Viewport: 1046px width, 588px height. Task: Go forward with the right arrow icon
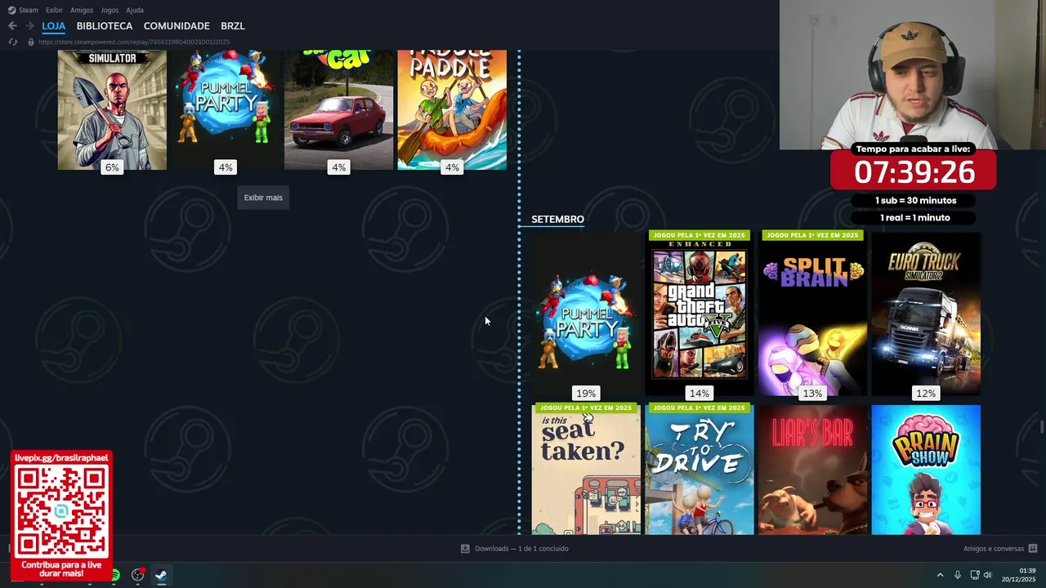click(x=29, y=26)
